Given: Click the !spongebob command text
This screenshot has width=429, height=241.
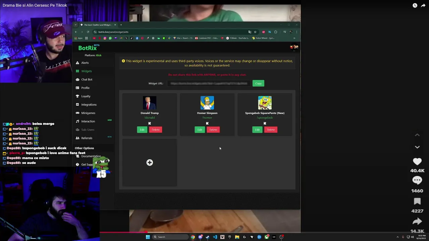Looking at the screenshot, I should (x=265, y=117).
